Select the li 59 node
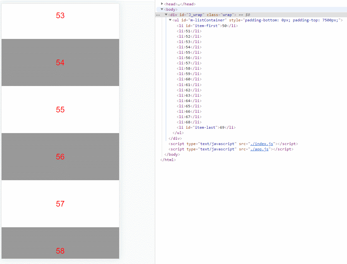The image size is (347, 264). pyautogui.click(x=189, y=73)
